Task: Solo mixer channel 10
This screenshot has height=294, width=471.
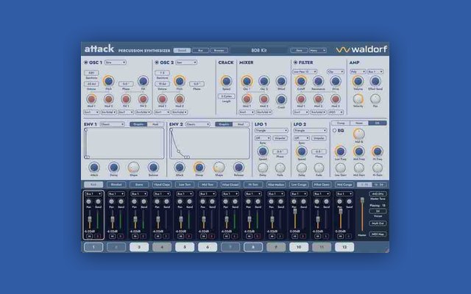Action: point(303,237)
